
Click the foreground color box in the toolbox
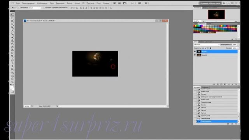(x=12, y=87)
